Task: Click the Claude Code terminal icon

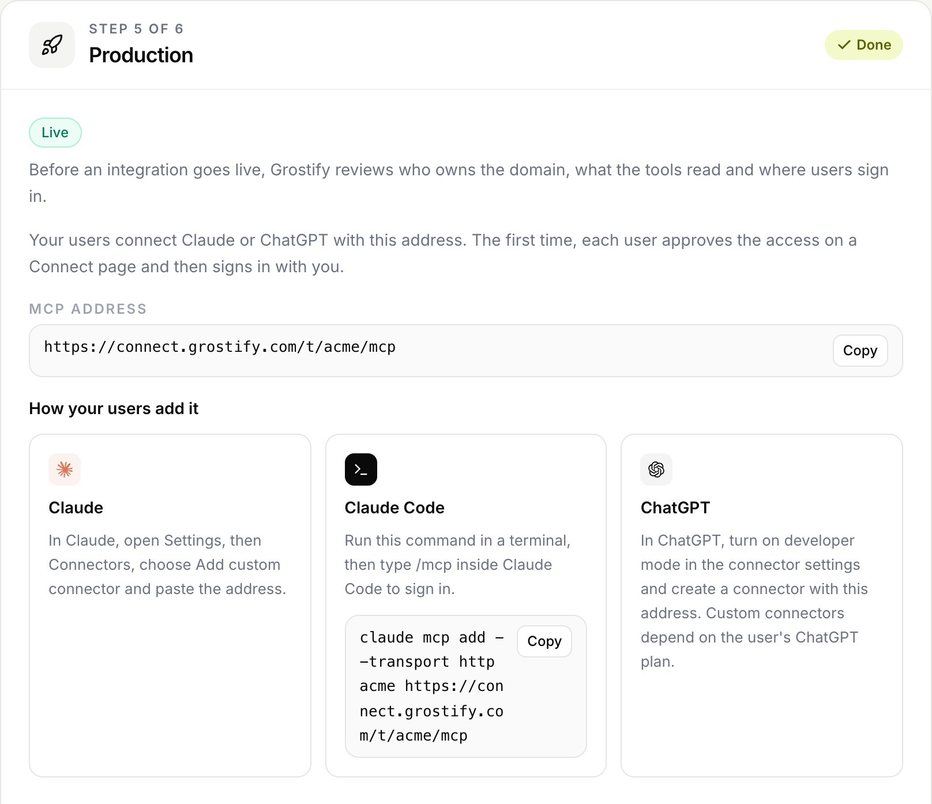Action: click(361, 469)
